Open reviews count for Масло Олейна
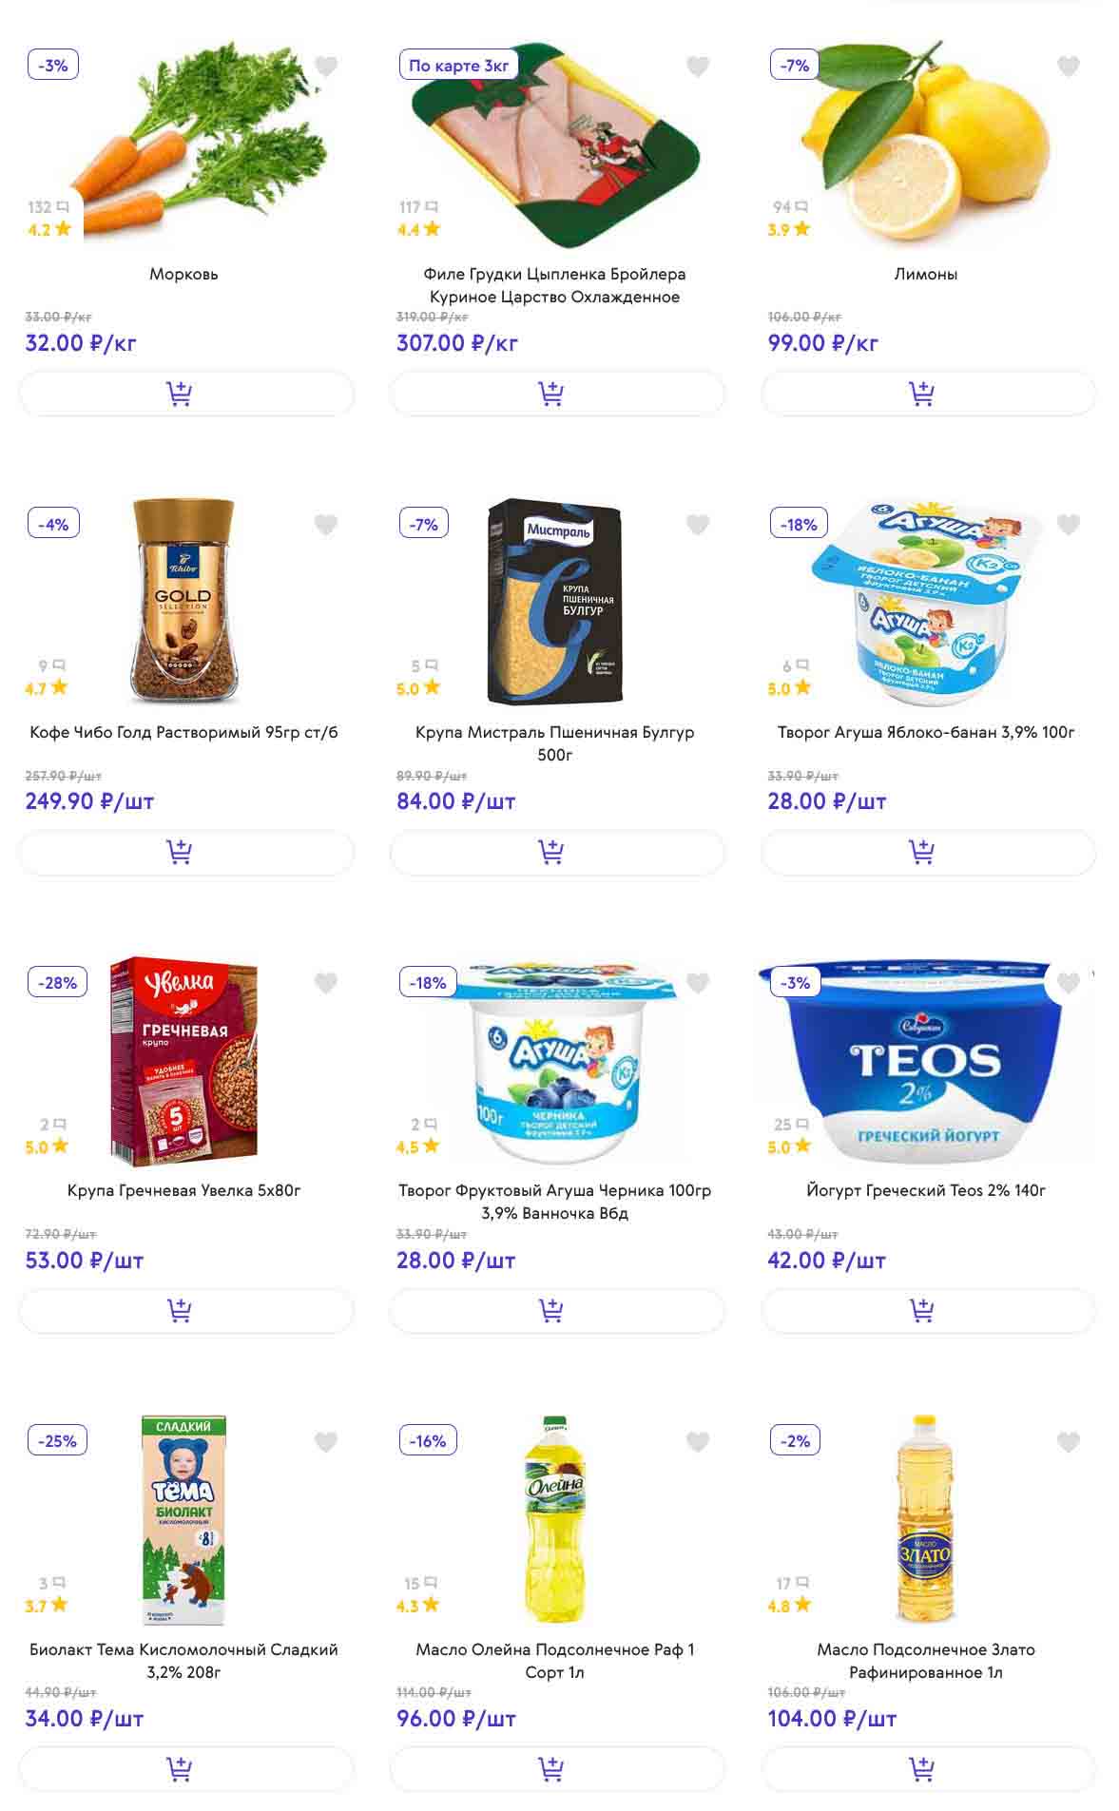 coord(420,1584)
